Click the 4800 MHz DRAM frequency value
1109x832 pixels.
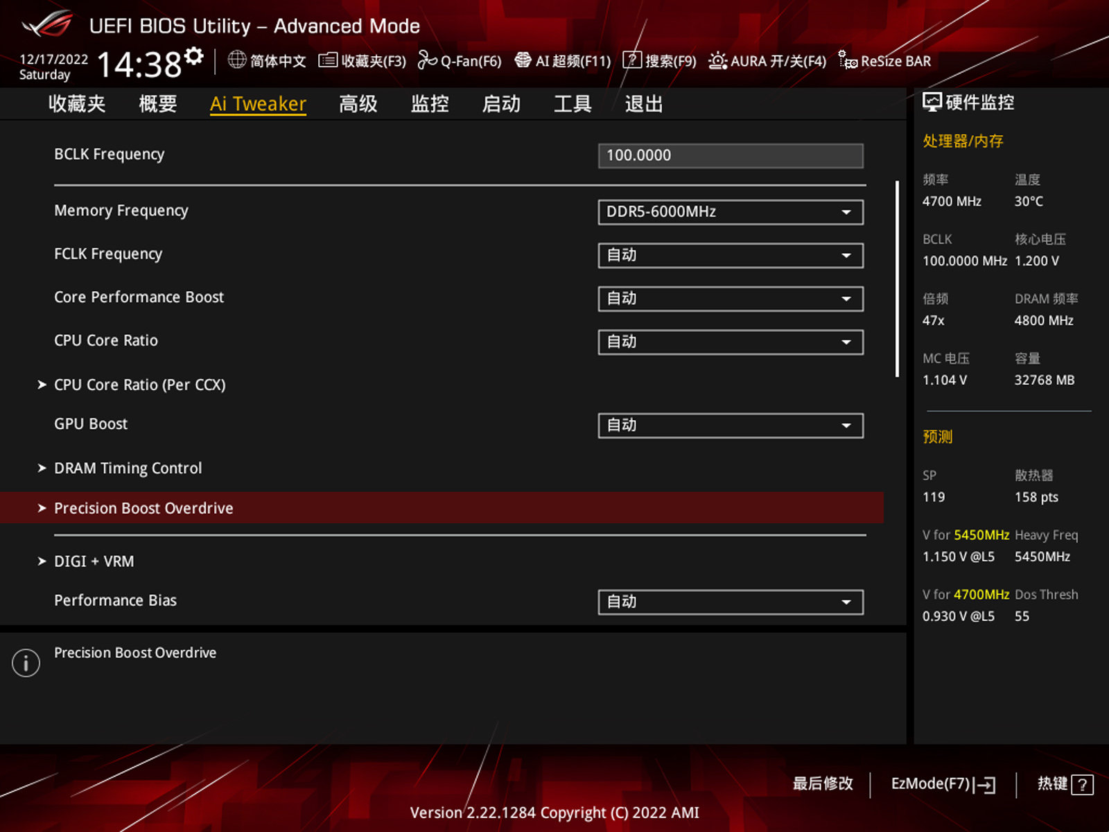pyautogui.click(x=1044, y=321)
